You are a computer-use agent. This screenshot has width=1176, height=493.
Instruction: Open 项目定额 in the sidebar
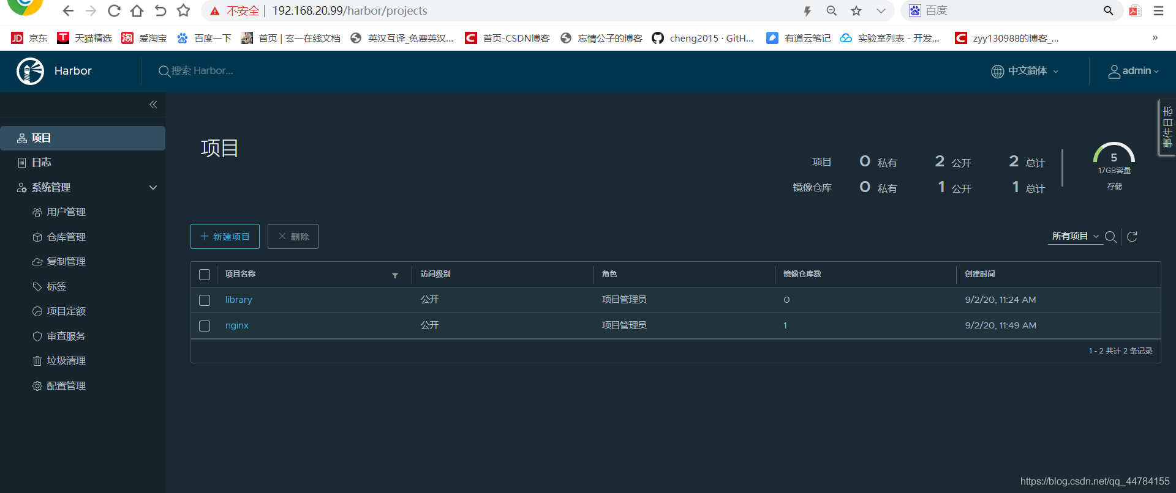(x=59, y=311)
